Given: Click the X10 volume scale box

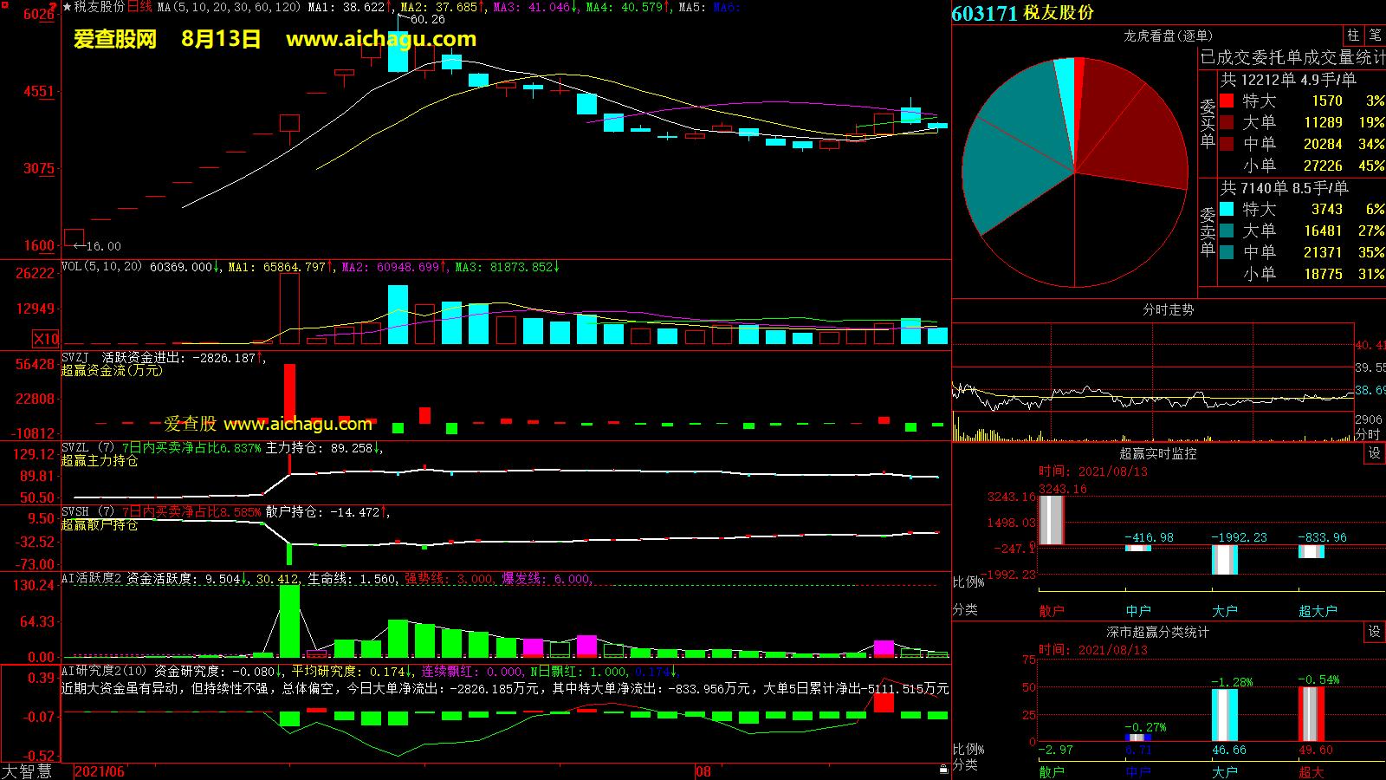Looking at the screenshot, I should click(x=46, y=339).
